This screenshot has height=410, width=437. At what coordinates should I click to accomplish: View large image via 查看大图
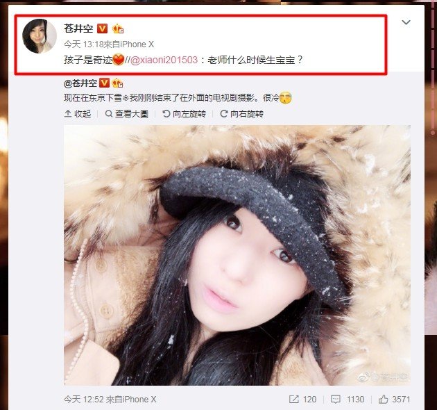click(126, 114)
